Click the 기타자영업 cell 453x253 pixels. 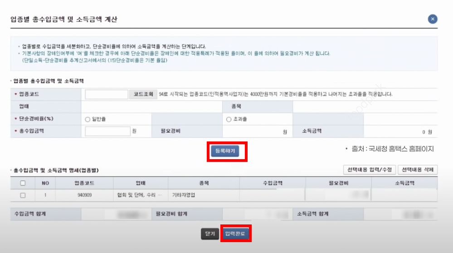pyautogui.click(x=204, y=195)
